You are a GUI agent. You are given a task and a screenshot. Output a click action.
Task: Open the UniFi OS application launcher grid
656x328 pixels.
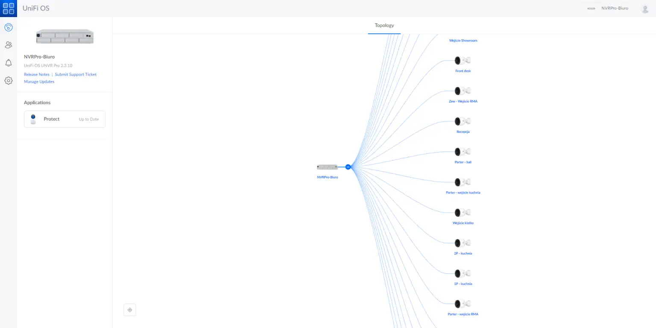tap(8, 8)
